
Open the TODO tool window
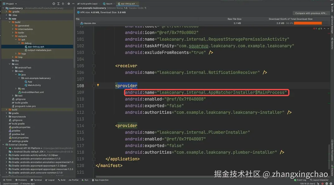point(7,180)
